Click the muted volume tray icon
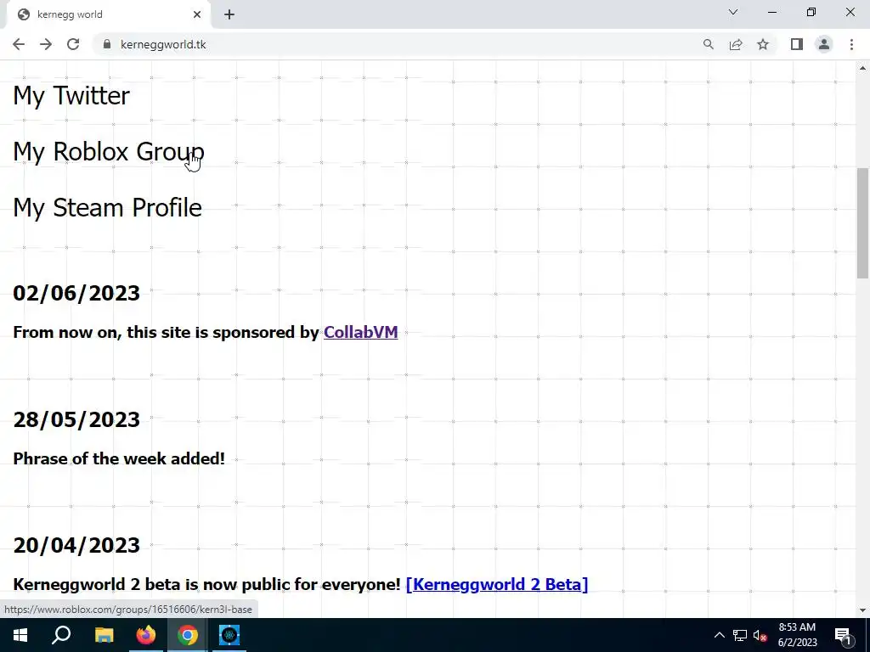 760,635
